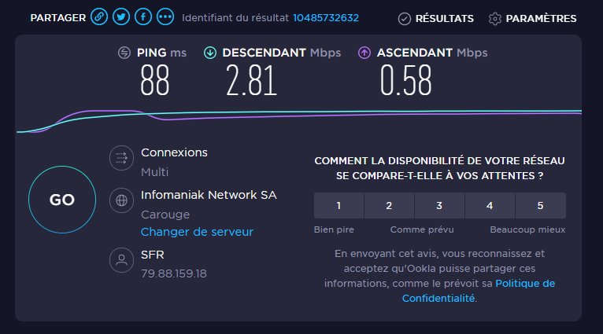Share result on Twitter

[121, 17]
